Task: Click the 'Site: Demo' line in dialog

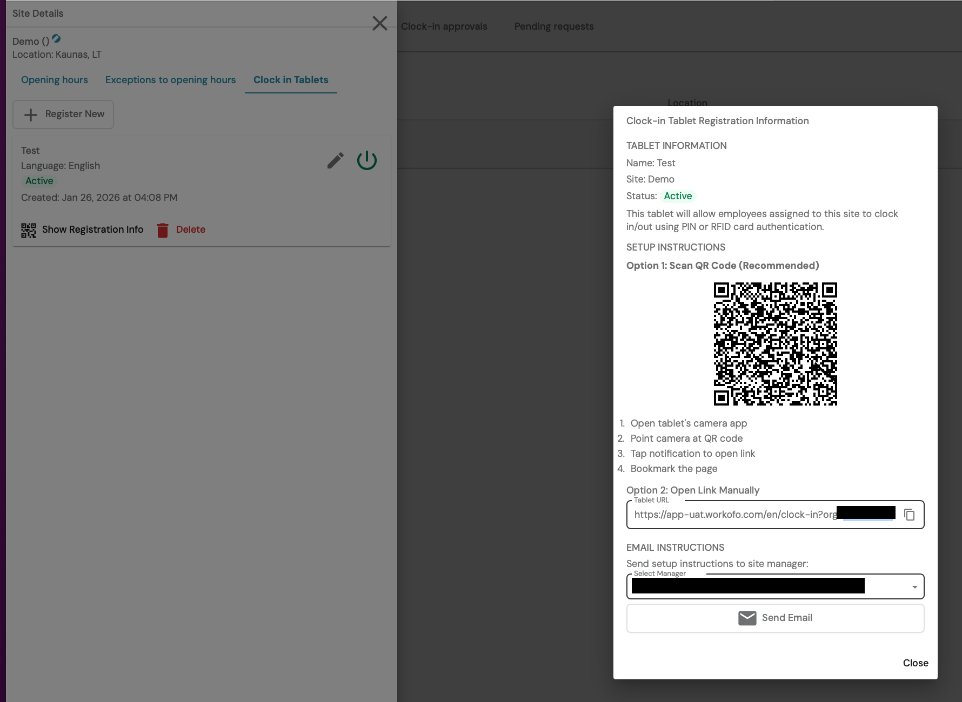Action: tap(650, 179)
